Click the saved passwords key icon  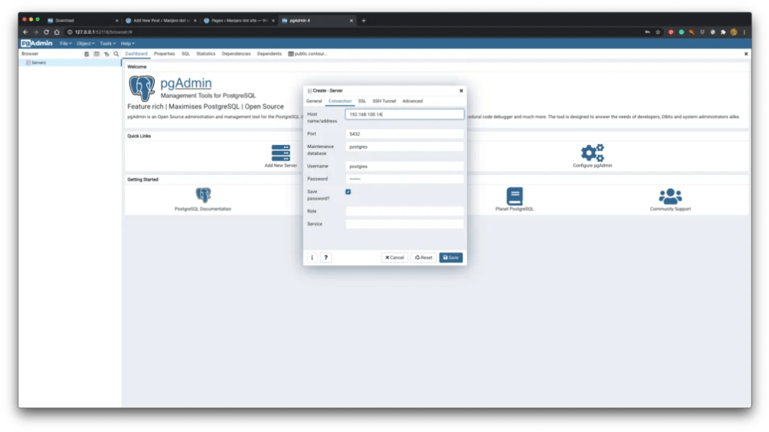coord(647,32)
